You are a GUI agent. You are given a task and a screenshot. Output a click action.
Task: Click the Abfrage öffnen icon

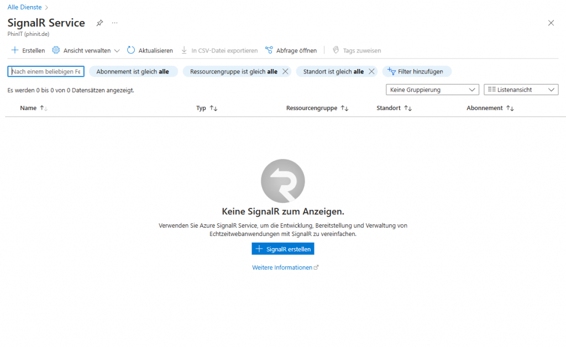269,50
